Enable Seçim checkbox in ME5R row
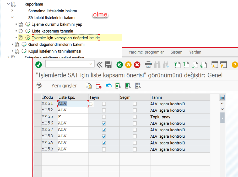The width and height of the screenshot is (238, 177). coord(135,149)
